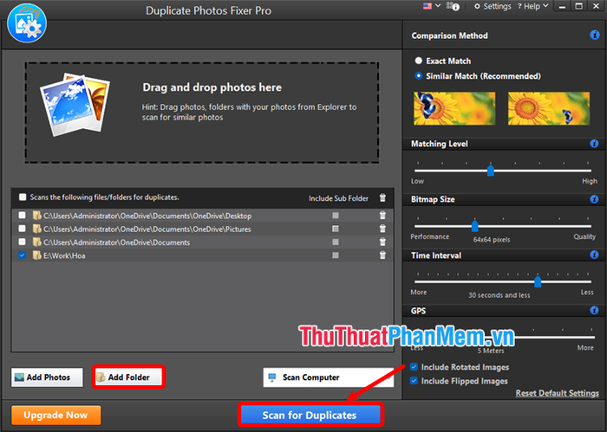The width and height of the screenshot is (607, 432).
Task: Click the folder icon of OneDrive\Desktop row
Action: pos(36,216)
